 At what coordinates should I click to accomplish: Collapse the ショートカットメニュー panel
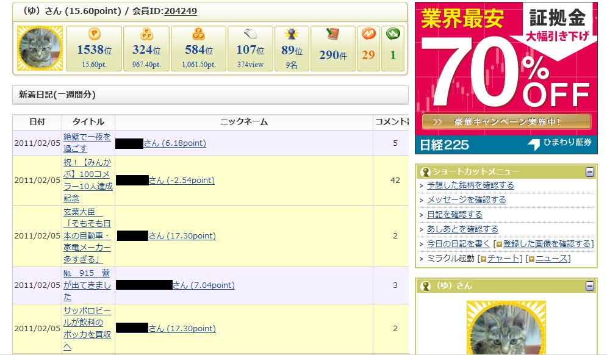[589, 172]
